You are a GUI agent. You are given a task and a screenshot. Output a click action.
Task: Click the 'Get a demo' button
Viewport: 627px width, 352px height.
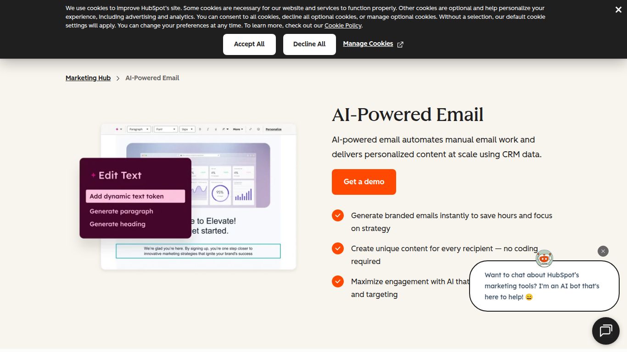point(364,182)
